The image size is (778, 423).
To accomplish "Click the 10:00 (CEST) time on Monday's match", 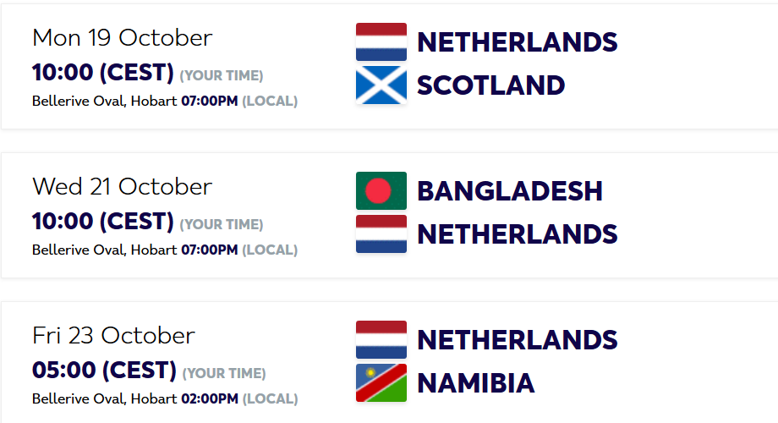I will (102, 73).
